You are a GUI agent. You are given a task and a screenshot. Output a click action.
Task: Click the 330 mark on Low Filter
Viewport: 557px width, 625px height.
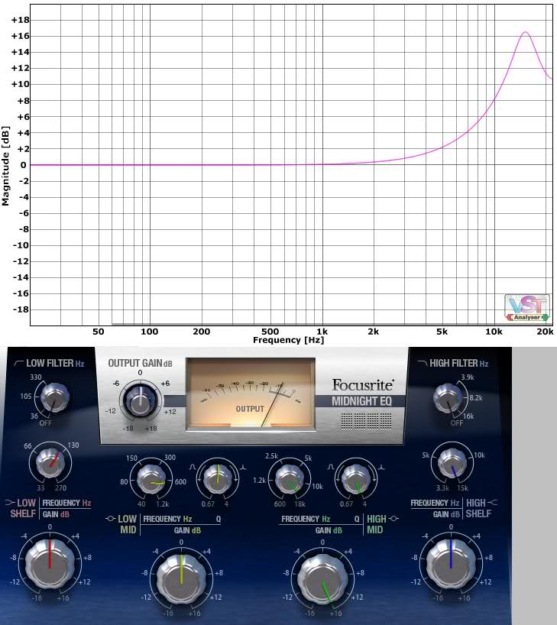click(x=35, y=377)
